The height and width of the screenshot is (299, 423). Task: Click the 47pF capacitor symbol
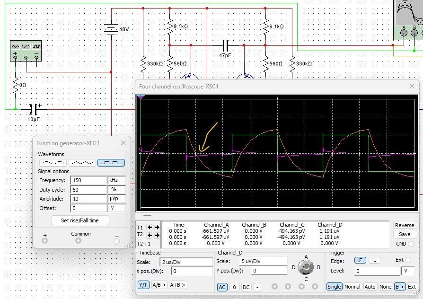click(x=226, y=45)
